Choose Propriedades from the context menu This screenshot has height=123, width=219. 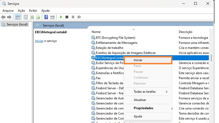point(143,108)
